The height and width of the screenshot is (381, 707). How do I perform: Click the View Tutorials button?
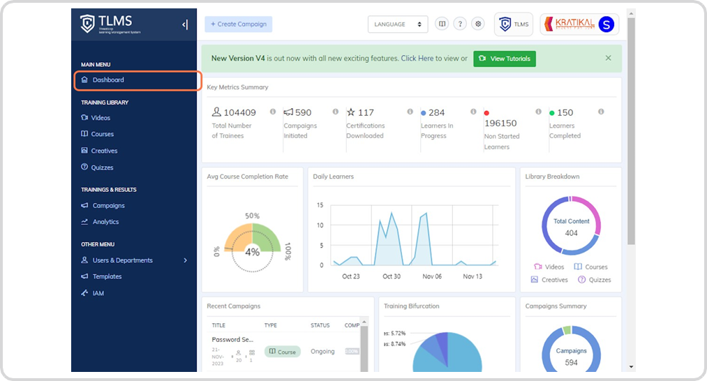pos(505,59)
